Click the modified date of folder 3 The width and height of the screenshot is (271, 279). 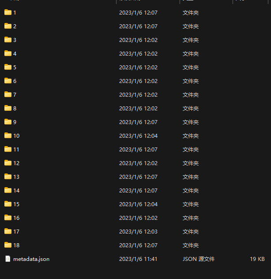tap(138, 40)
